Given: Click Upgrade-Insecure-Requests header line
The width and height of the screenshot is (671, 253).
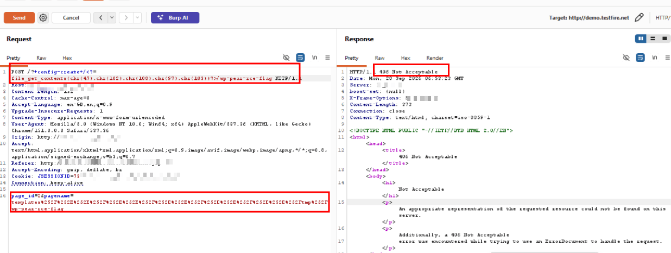Looking at the screenshot, I should 57,110.
